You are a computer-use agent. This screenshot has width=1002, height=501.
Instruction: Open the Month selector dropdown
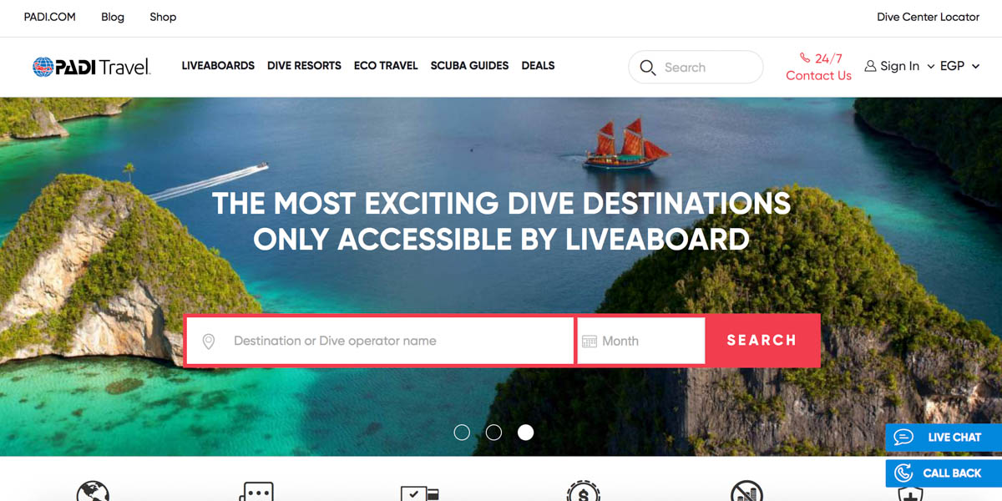pyautogui.click(x=641, y=341)
